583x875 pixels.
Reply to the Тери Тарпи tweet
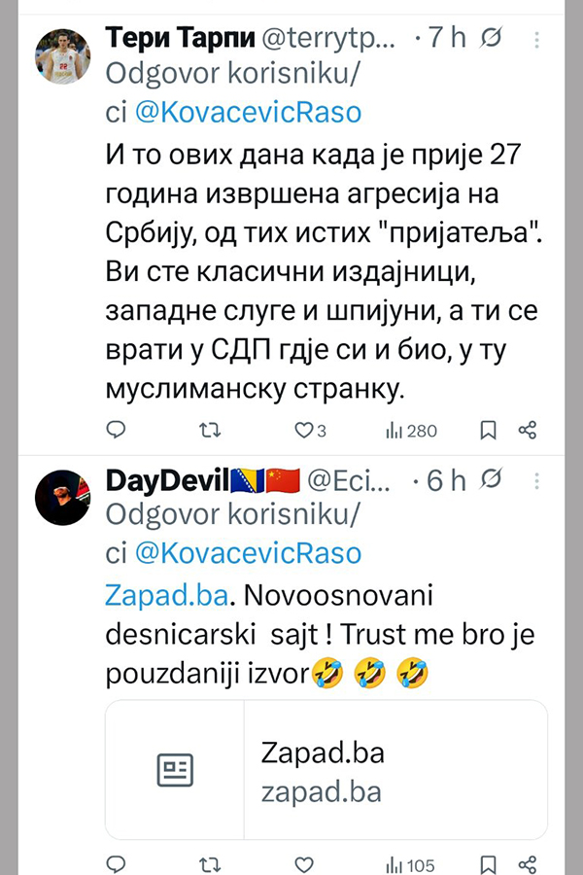pyautogui.click(x=115, y=430)
